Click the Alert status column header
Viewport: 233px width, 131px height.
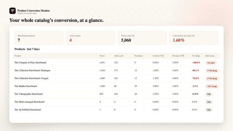[210, 56]
